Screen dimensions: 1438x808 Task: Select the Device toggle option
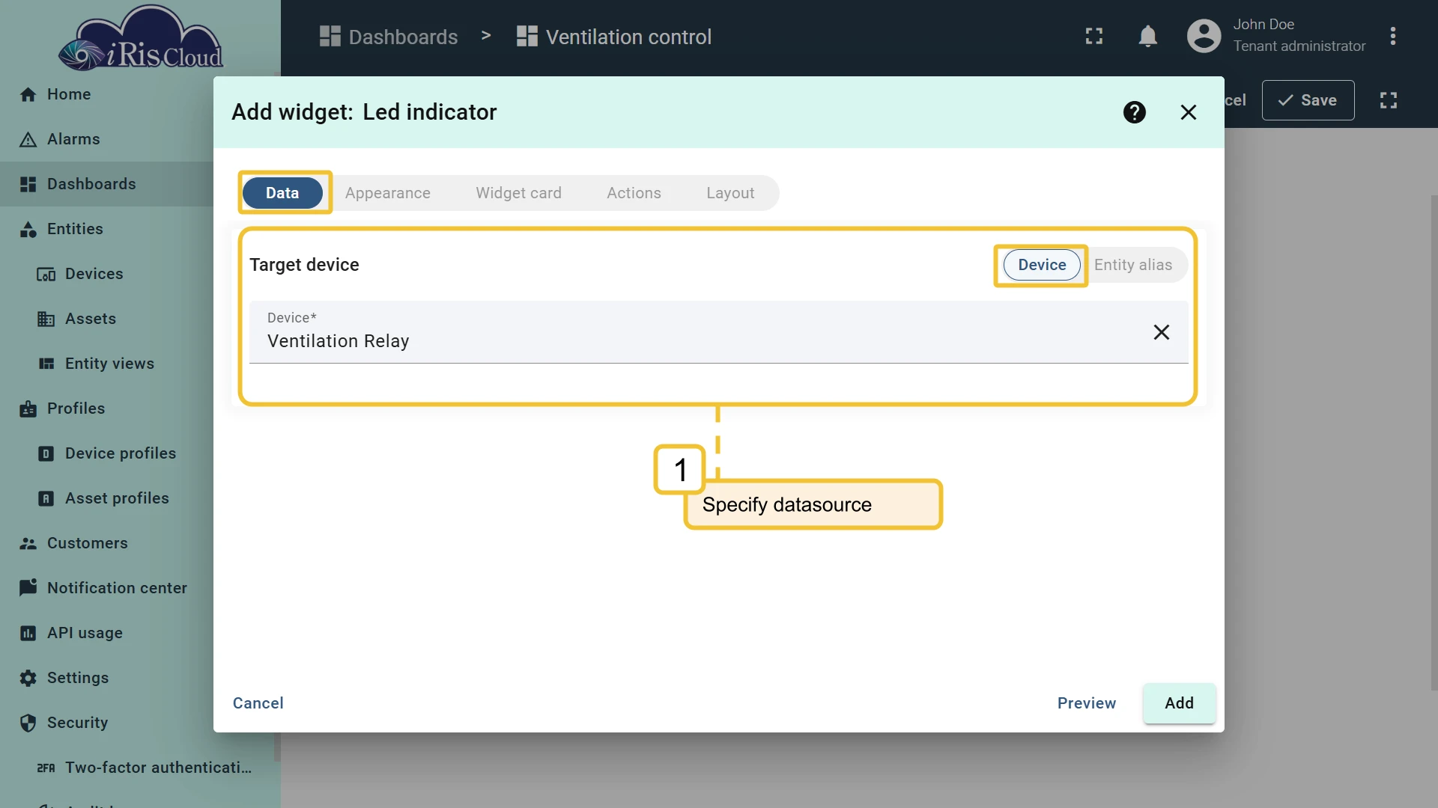(1041, 265)
